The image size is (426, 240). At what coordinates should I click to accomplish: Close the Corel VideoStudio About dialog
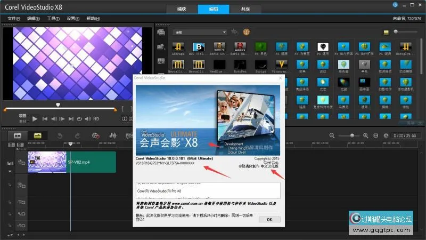pyautogui.click(x=281, y=78)
